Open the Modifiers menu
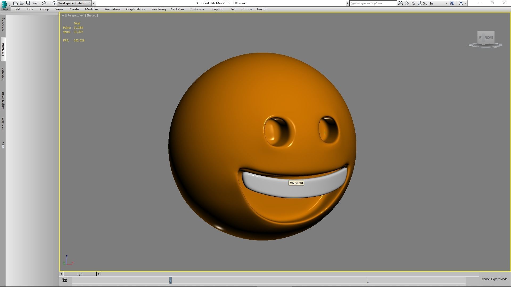 [92, 9]
